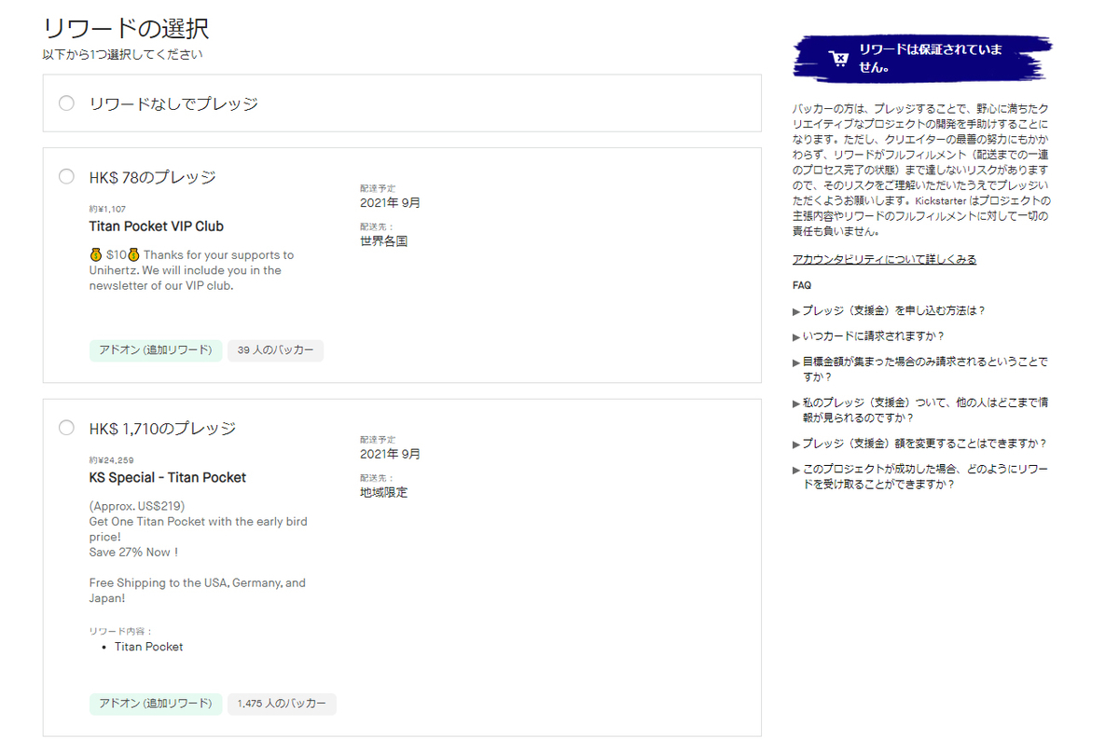Click the FAQ section heading

pyautogui.click(x=802, y=285)
